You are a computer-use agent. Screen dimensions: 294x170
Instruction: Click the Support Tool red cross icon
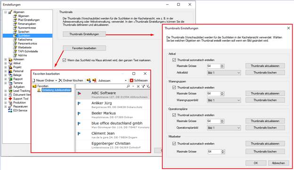coord(10,99)
